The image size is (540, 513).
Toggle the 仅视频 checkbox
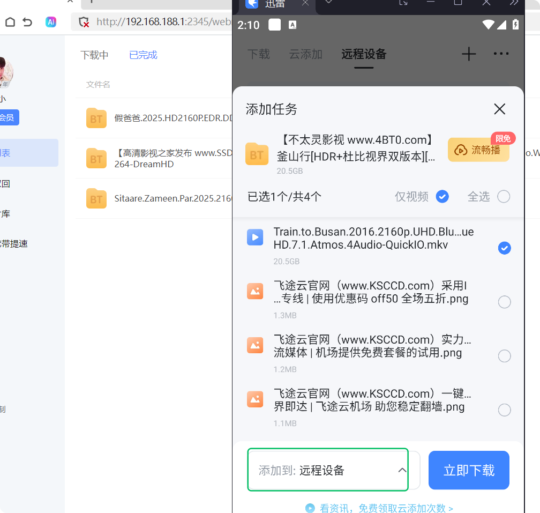(x=442, y=197)
